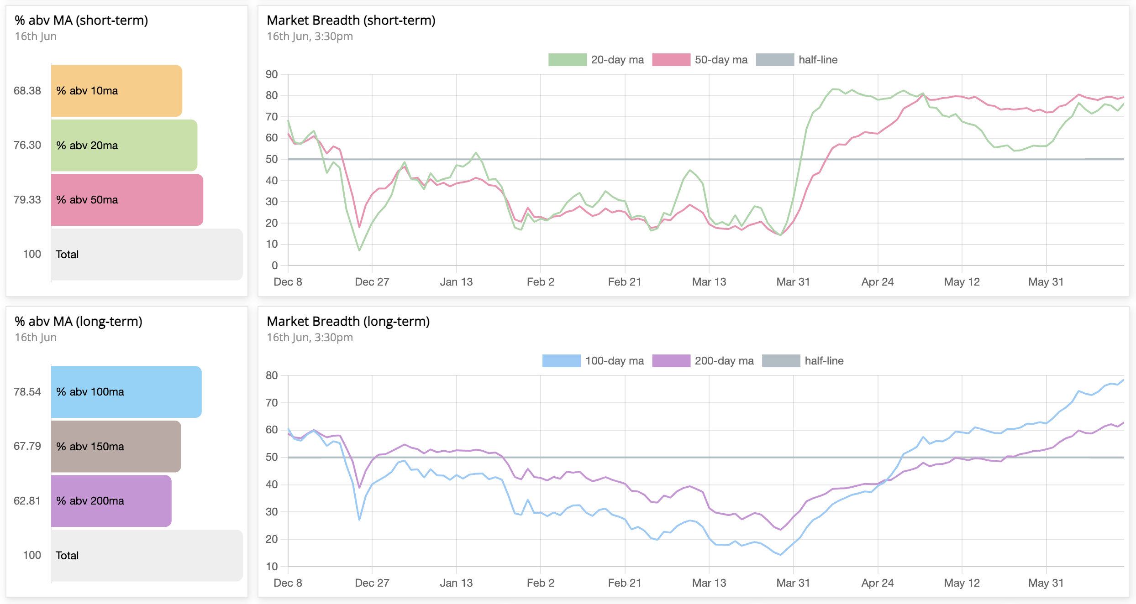Click short-term chart '16th Jun, 3:30pm' timestamp
This screenshot has width=1136, height=604.
click(310, 36)
